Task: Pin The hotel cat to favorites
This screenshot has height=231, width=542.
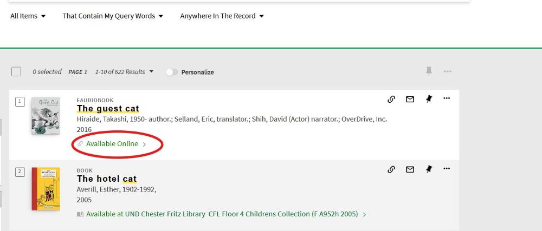Action: pos(429,169)
